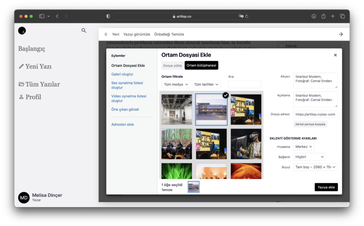Viewport: 364px width, 226px height.
Task: Click the MD user avatar
Action: [x=24, y=198]
